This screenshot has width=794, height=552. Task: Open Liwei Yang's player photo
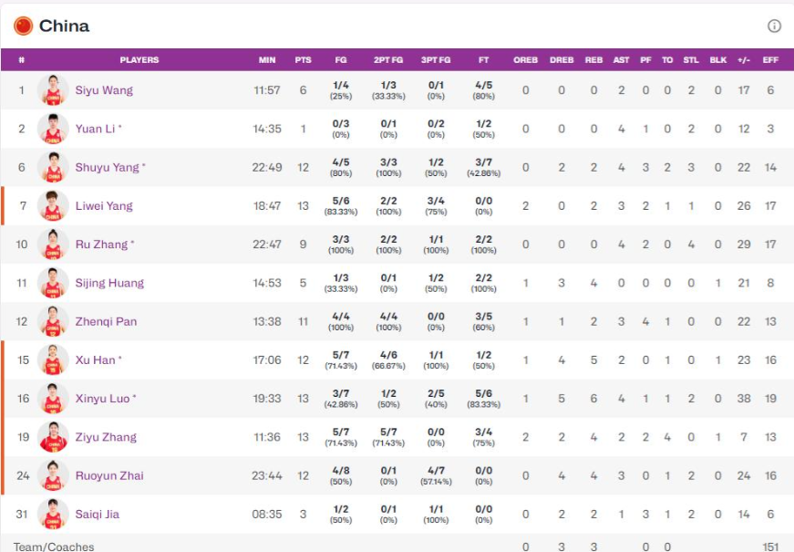53,206
